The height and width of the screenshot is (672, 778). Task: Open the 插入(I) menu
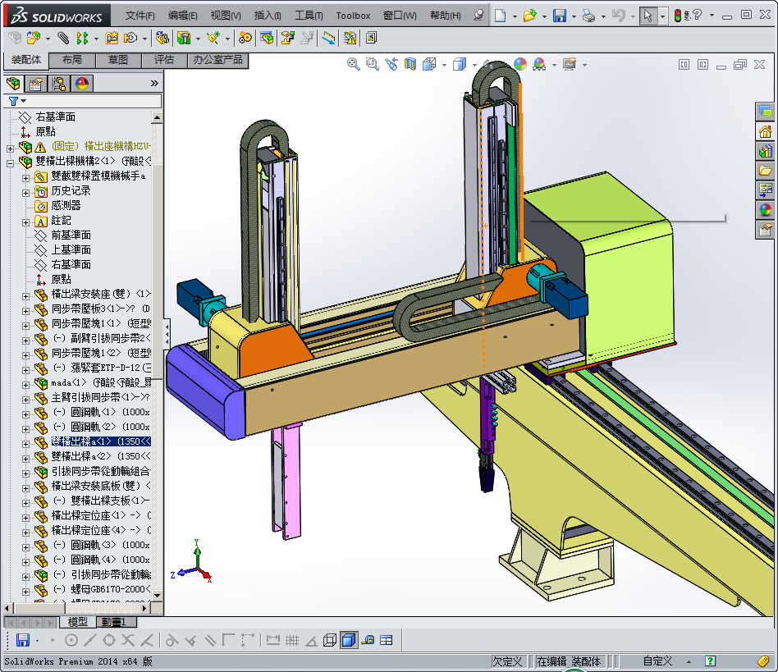(x=268, y=16)
